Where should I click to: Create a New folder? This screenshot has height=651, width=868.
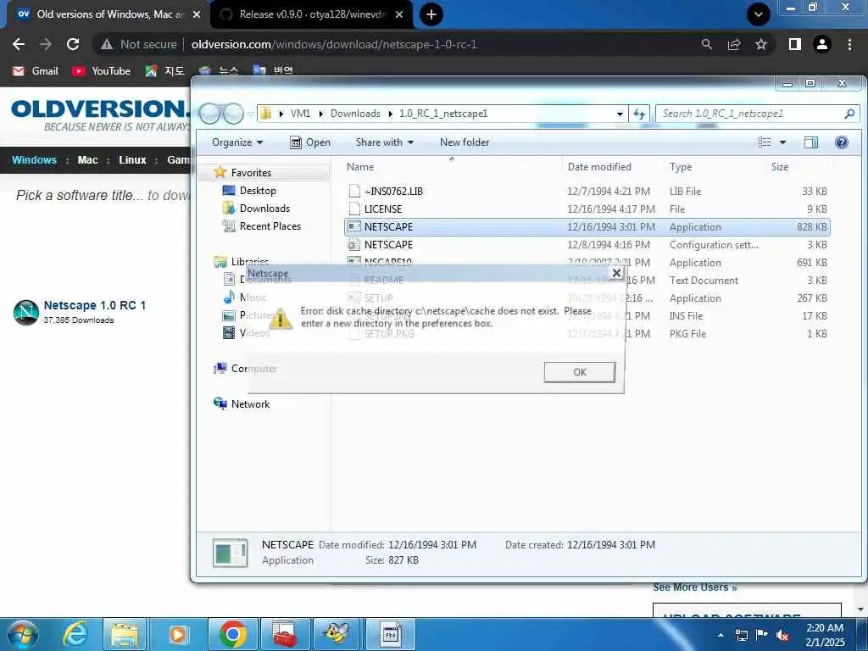(x=465, y=142)
